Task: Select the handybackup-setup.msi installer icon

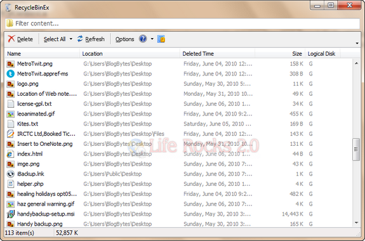Action: [x=11, y=214]
